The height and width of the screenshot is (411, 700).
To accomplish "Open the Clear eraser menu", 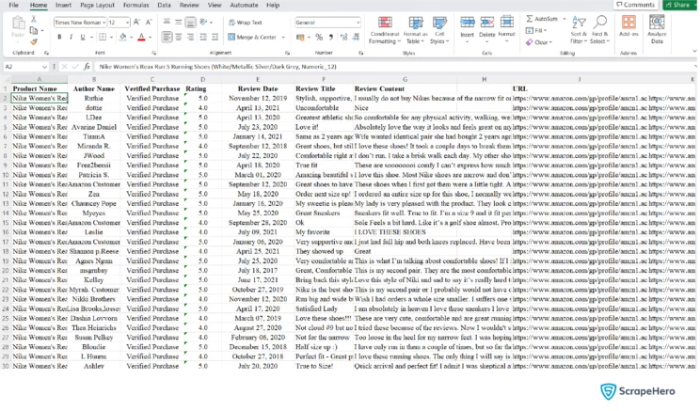I will [539, 42].
